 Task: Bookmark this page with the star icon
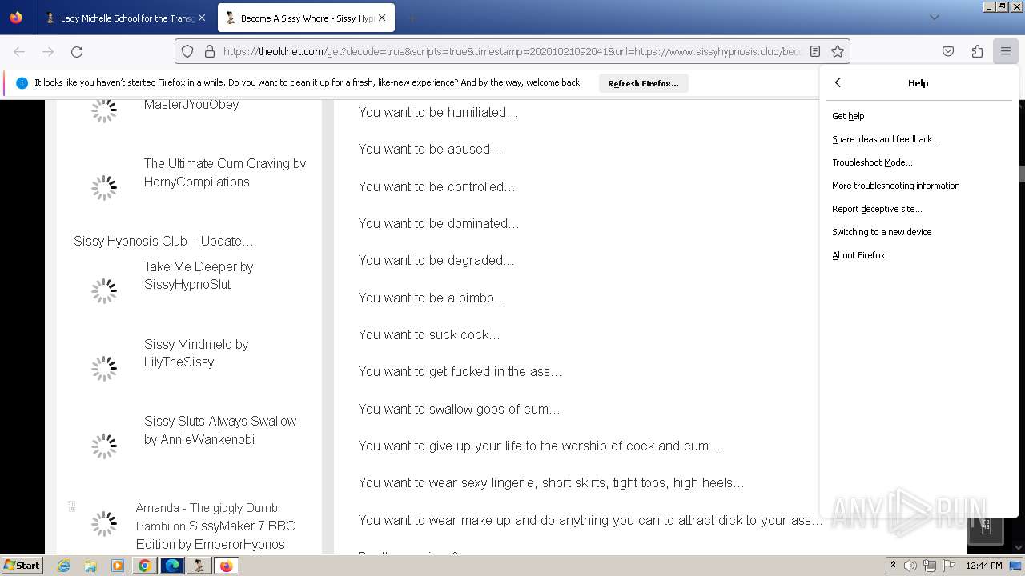(838, 51)
